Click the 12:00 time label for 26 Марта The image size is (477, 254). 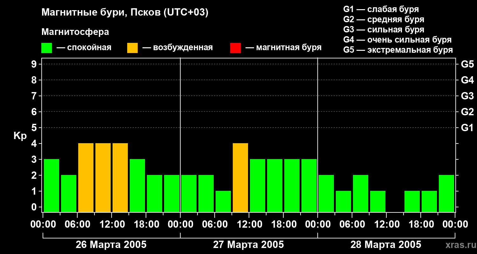point(112,224)
